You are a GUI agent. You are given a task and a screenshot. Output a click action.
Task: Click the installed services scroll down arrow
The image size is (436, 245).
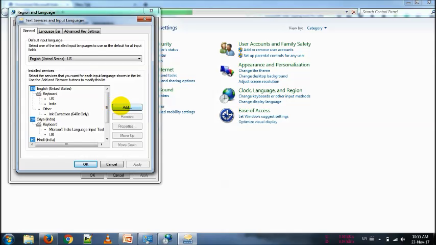[107, 139]
